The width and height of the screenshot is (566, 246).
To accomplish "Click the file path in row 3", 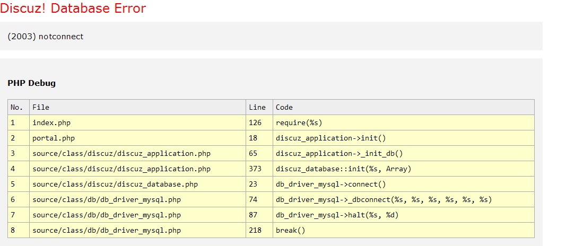I will click(121, 153).
